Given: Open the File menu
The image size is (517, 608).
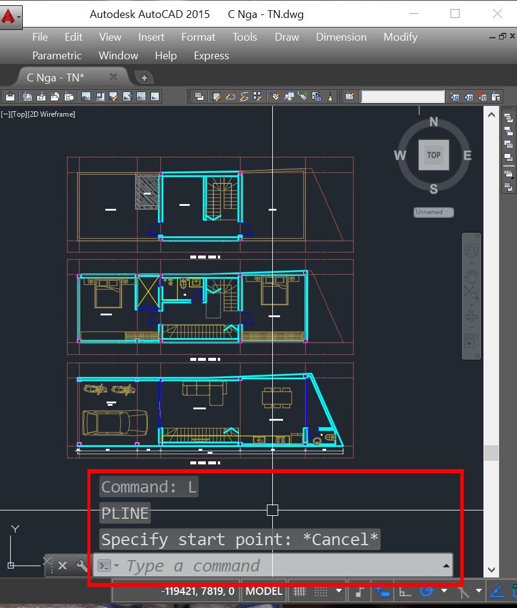Looking at the screenshot, I should coord(40,37).
